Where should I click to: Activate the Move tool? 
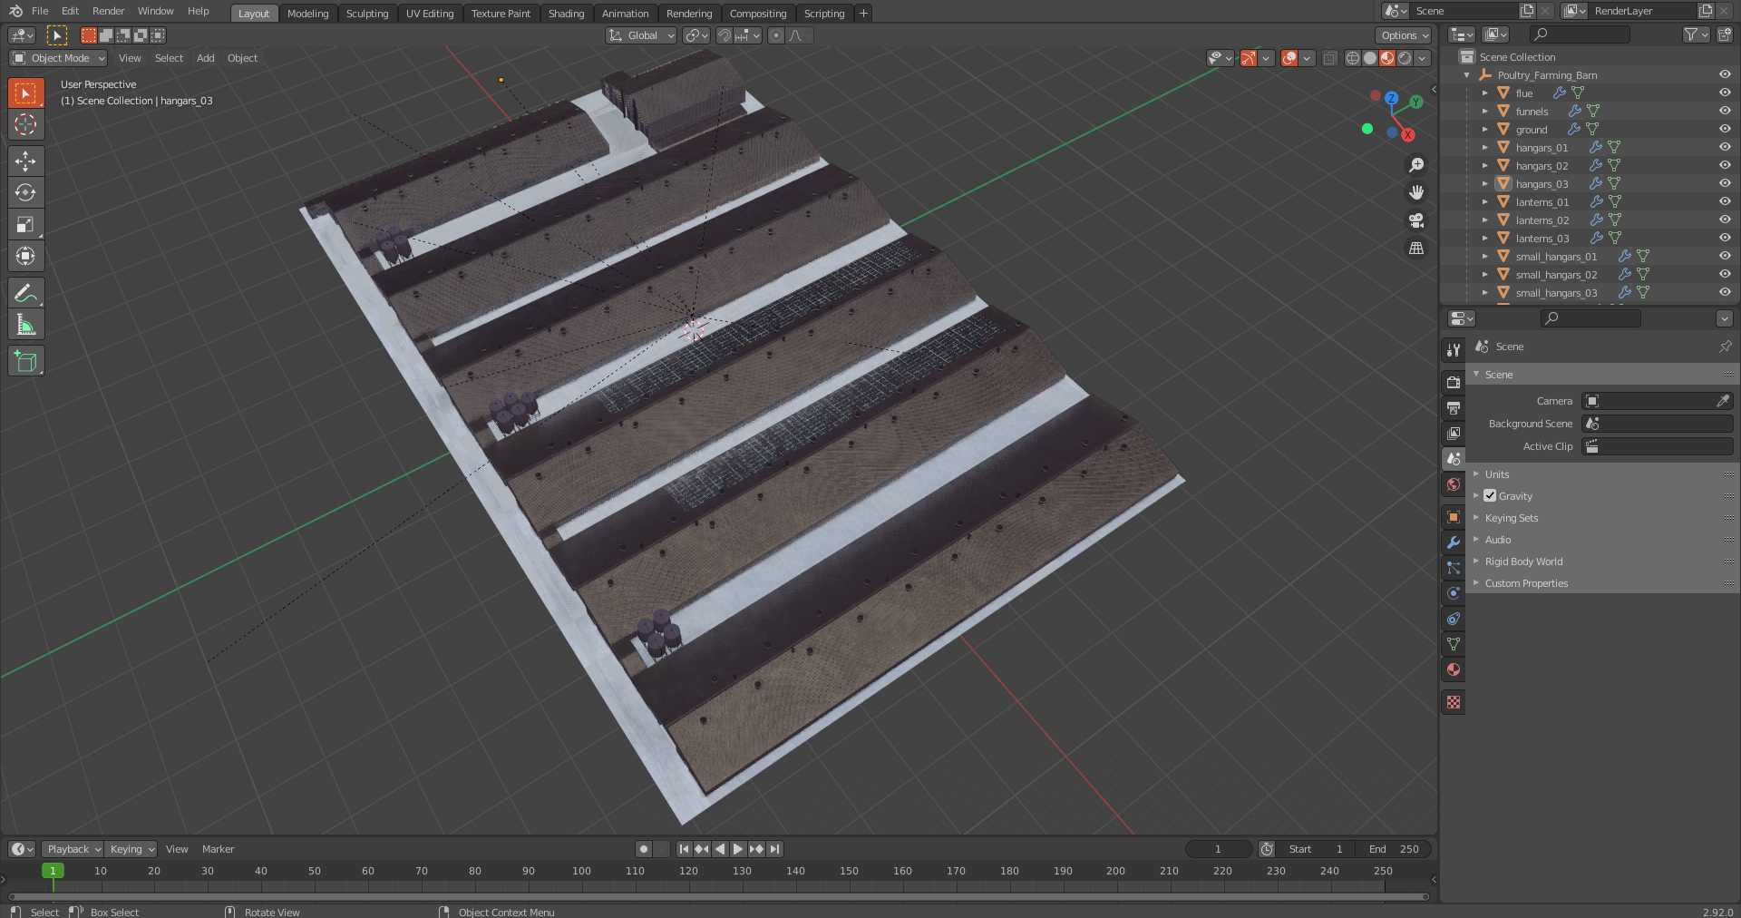pos(25,161)
